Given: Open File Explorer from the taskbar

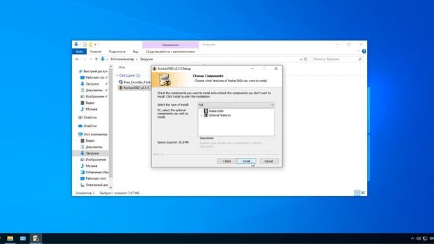Looking at the screenshot, I should point(10,239).
